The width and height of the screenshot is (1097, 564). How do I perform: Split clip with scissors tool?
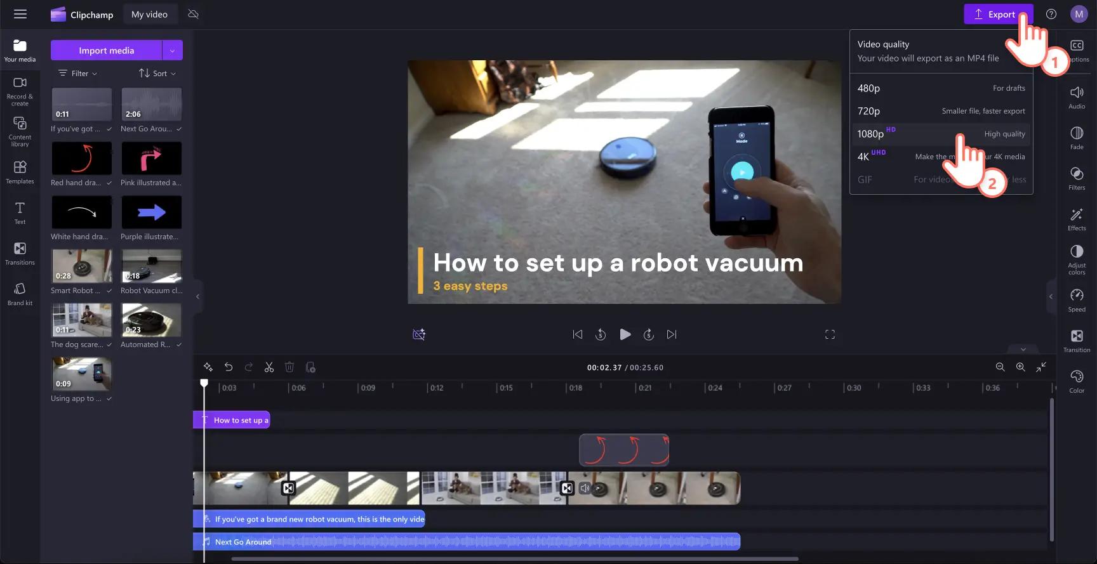point(269,367)
